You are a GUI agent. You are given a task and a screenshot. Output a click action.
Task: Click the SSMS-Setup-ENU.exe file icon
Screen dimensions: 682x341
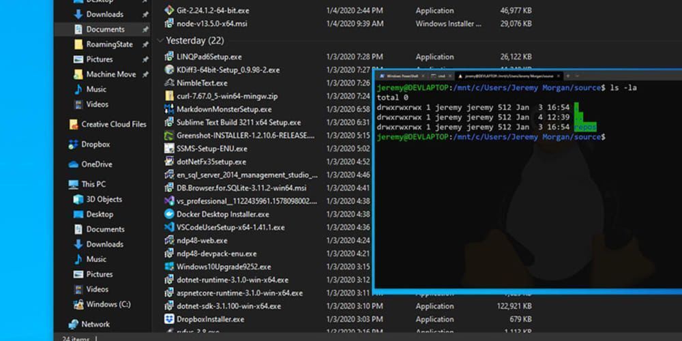pos(169,148)
